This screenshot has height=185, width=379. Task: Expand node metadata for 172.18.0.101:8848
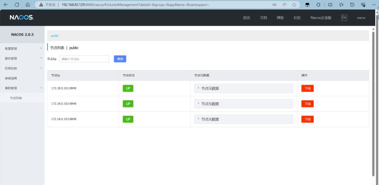pyautogui.click(x=244, y=88)
